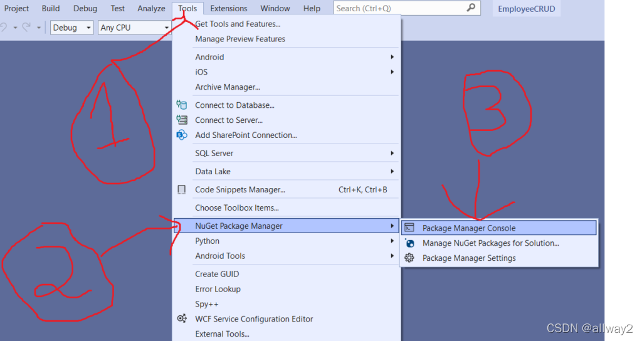
Task: Open the Project menu
Action: pos(16,9)
